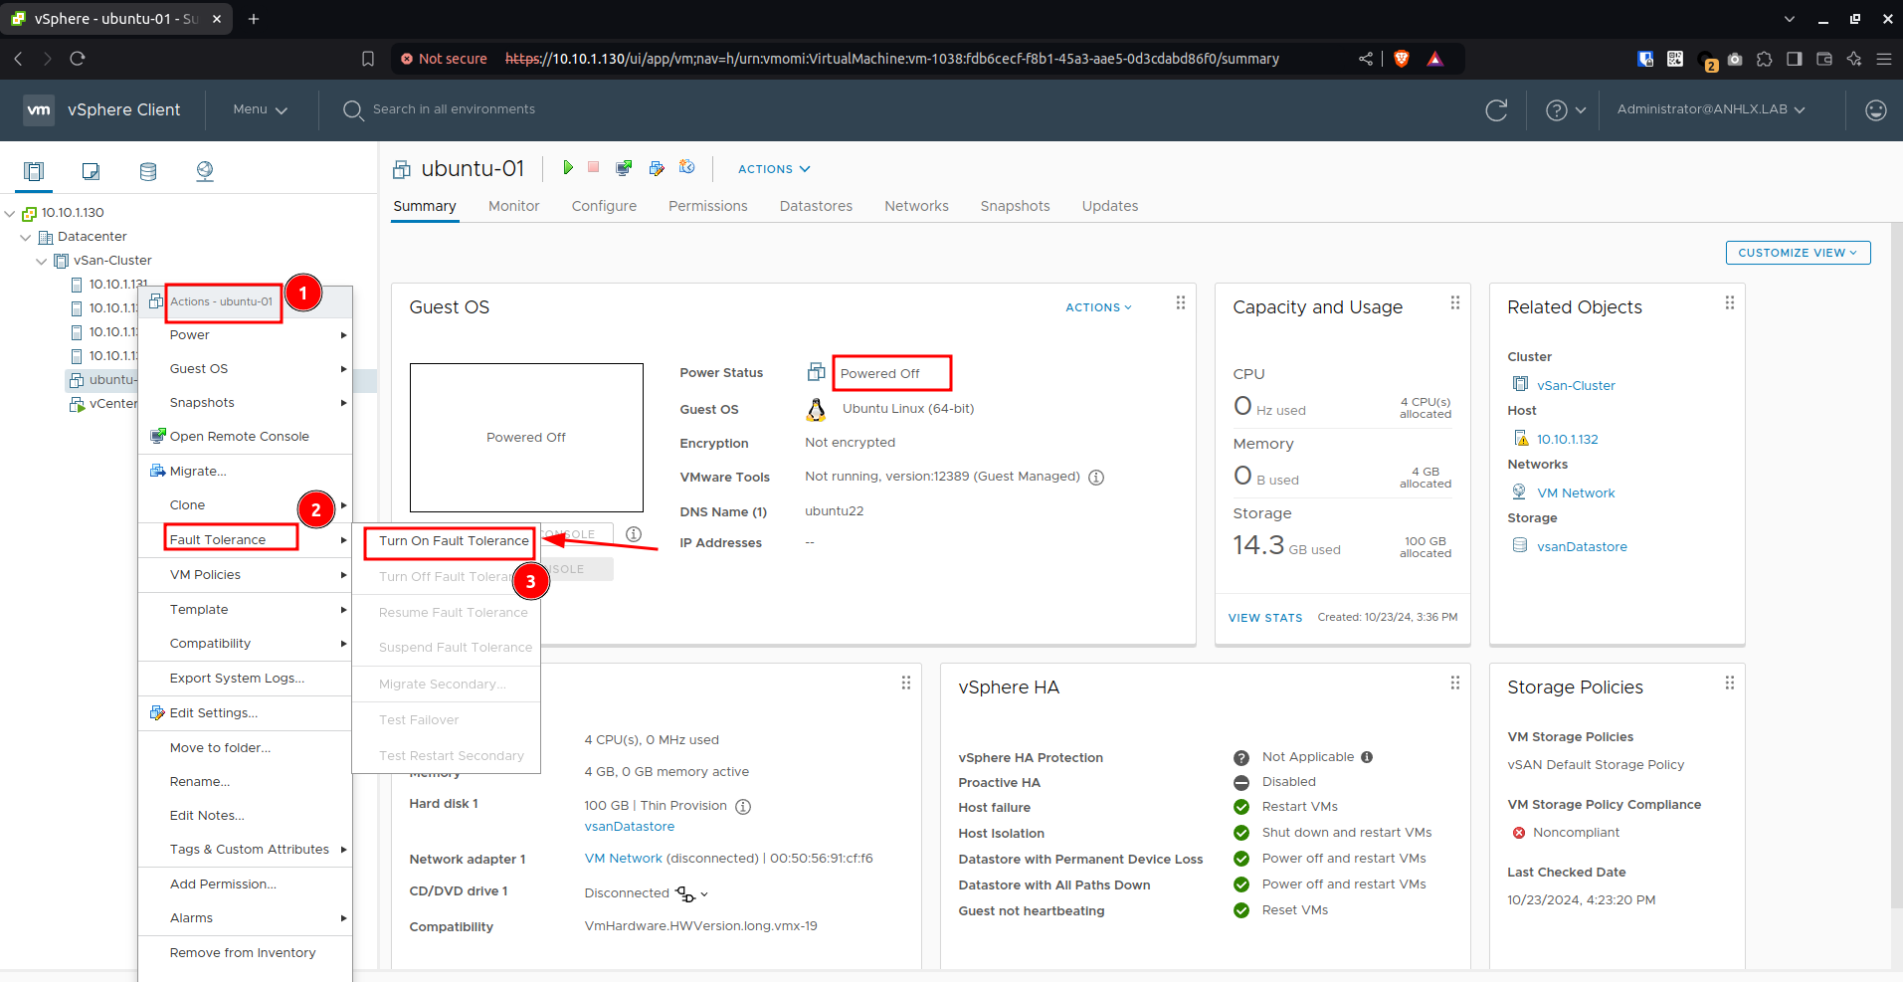Launch console icon next to ubuntu-01
Viewport: 1903px width, 982px height.
click(624, 168)
